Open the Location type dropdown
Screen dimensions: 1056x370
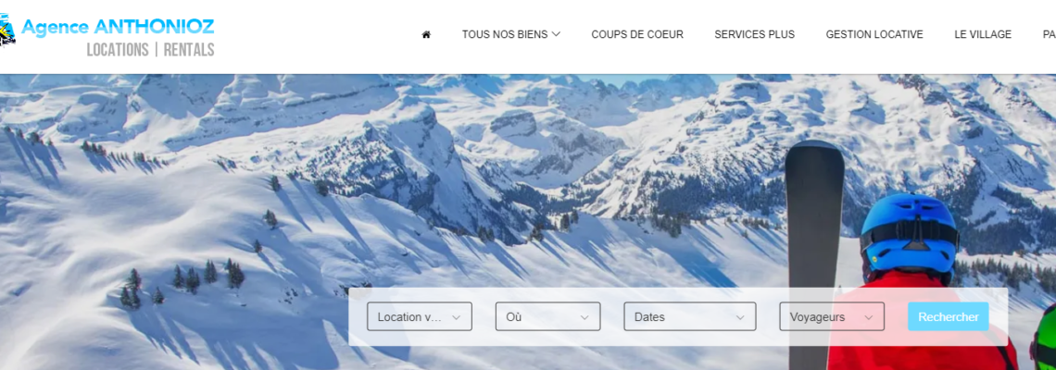[420, 316]
